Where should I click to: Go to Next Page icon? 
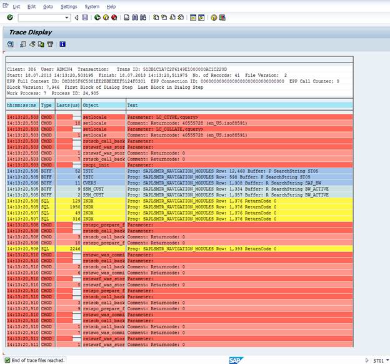pos(172,18)
